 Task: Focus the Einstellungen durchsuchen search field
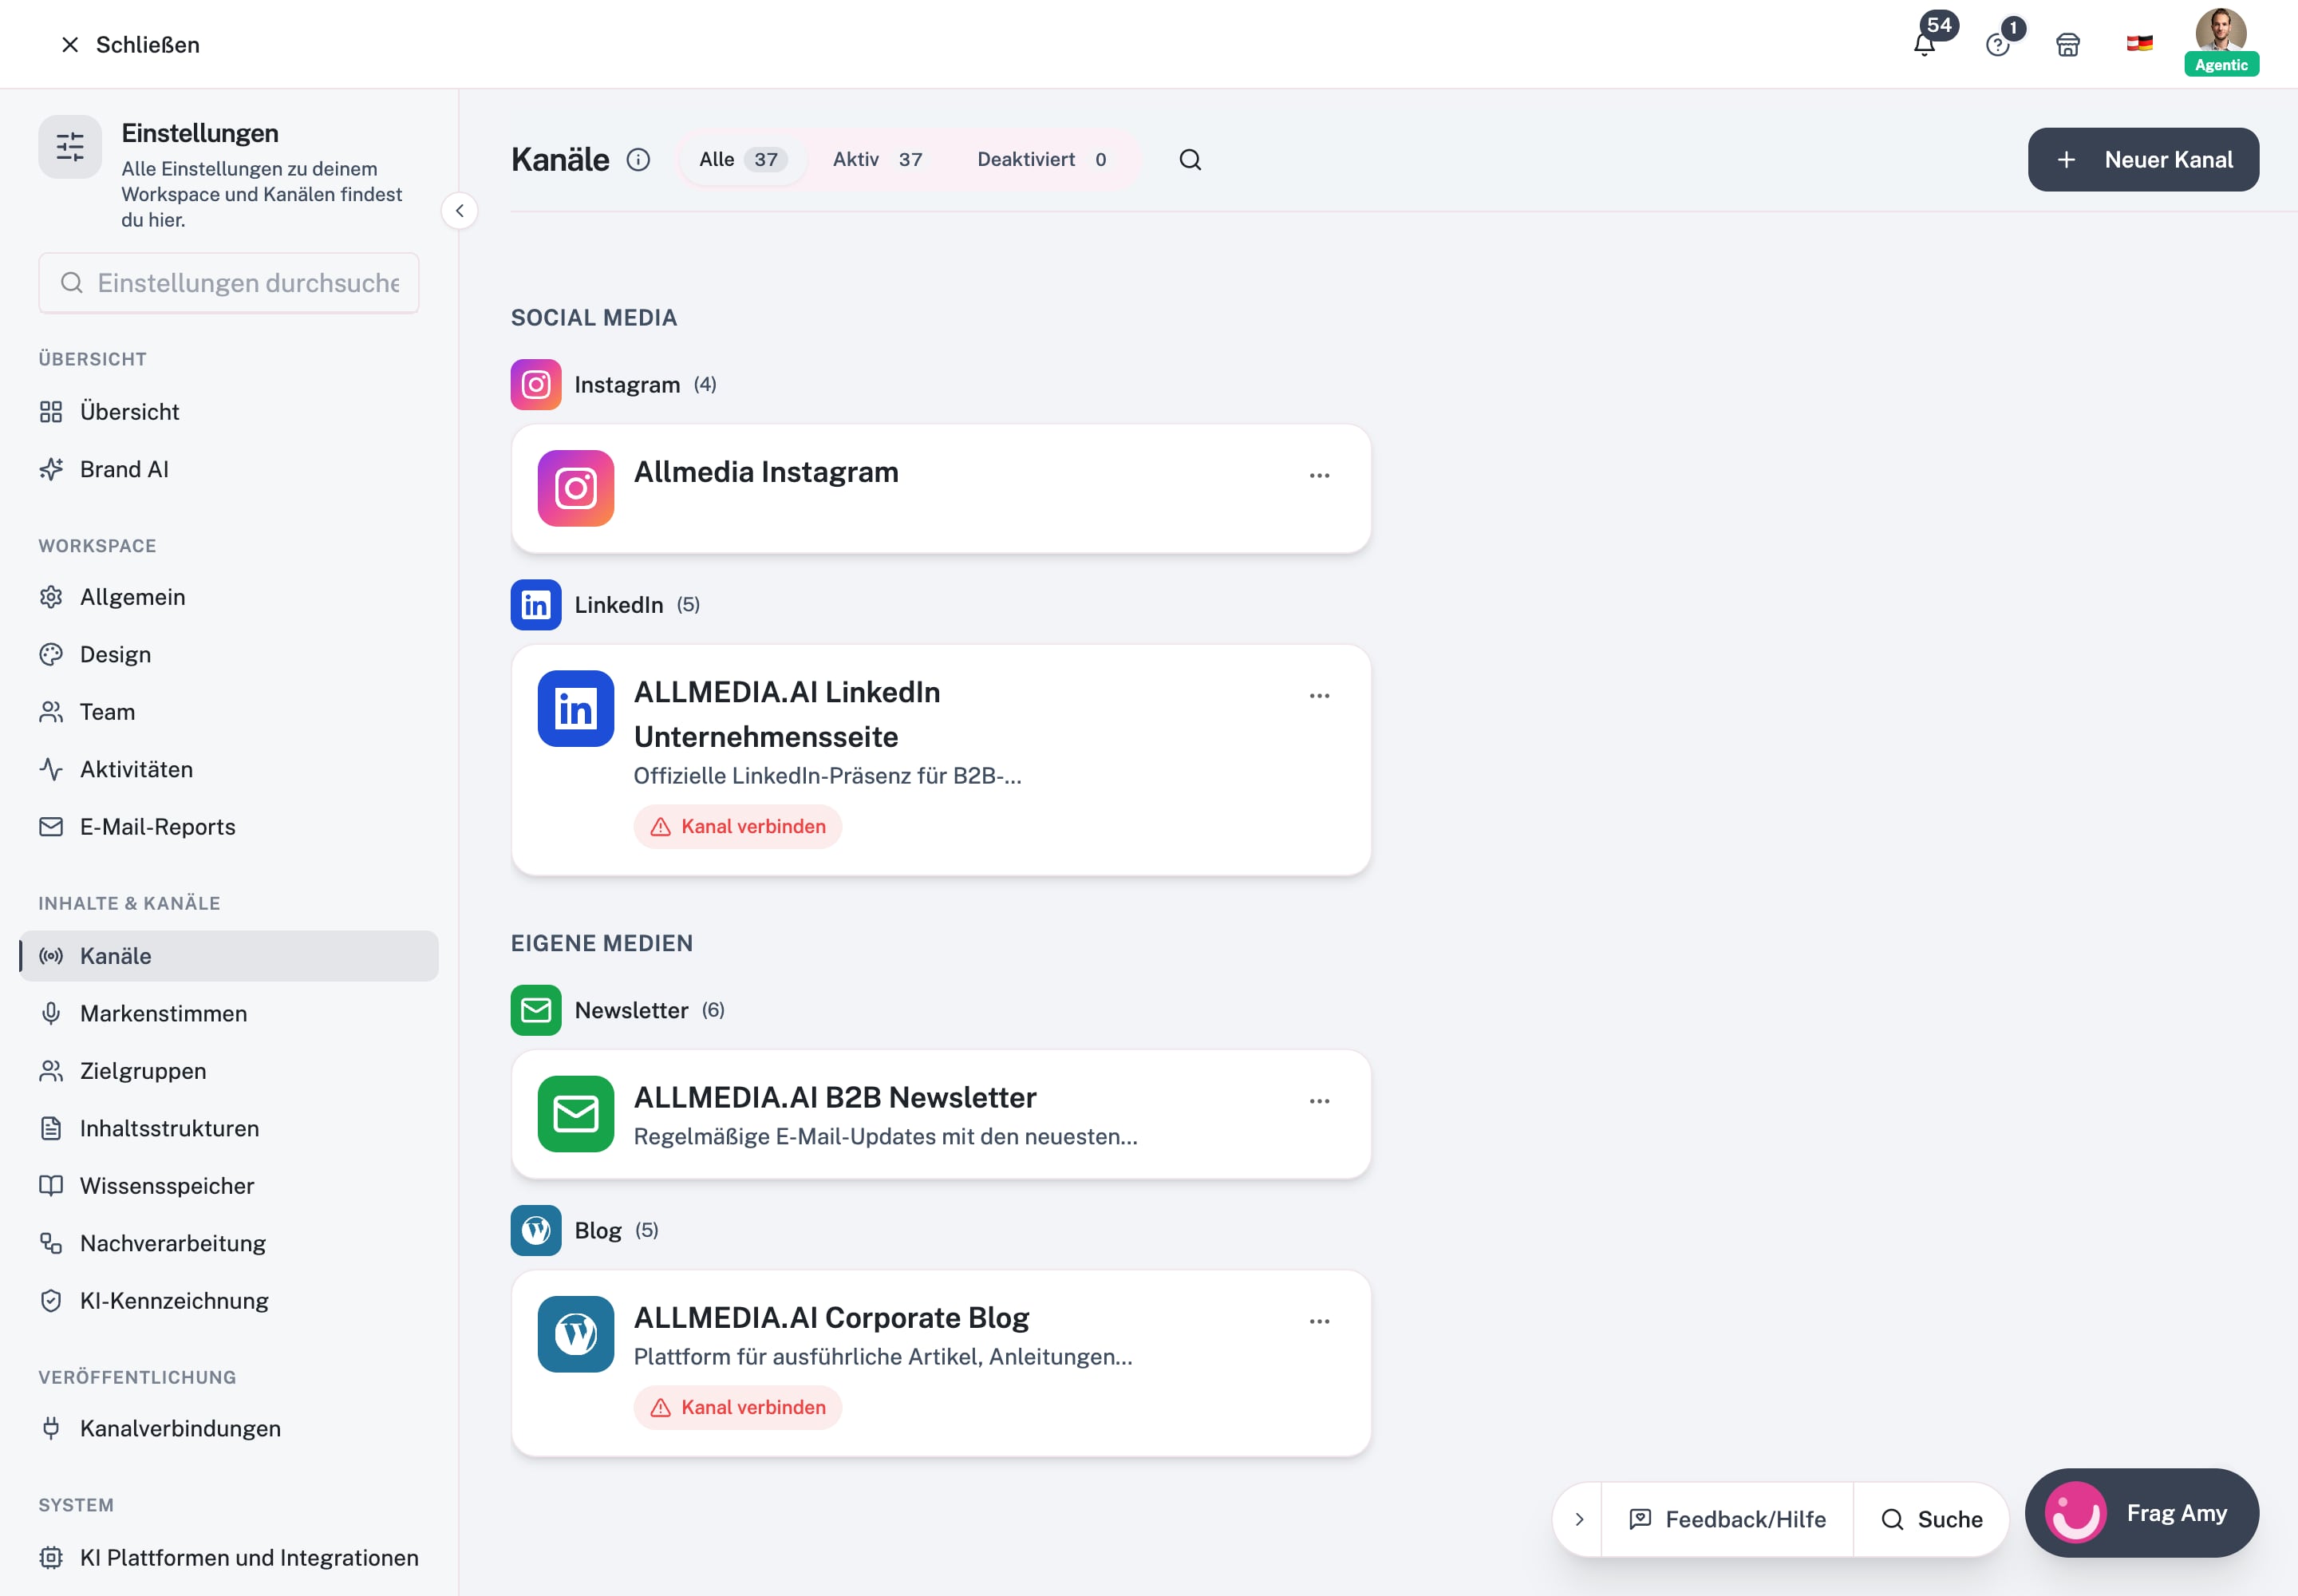[228, 283]
